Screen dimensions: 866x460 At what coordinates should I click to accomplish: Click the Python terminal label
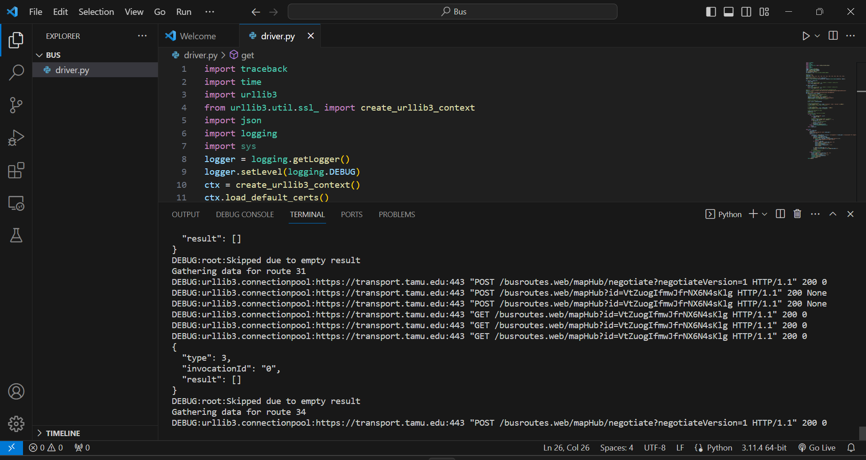(x=723, y=214)
